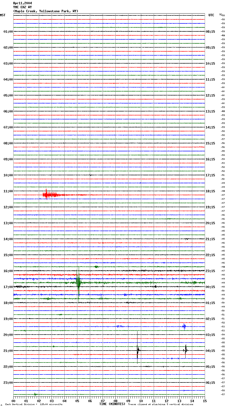The height and width of the screenshot is (408, 226).
Task: Select the '16:00' MST hour label
Action: tap(8, 271)
